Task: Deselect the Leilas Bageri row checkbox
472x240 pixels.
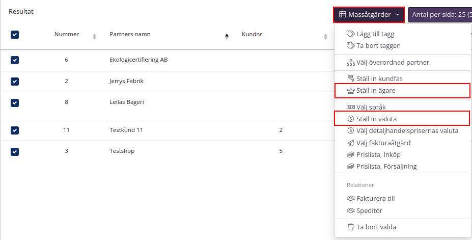Action: (x=15, y=102)
